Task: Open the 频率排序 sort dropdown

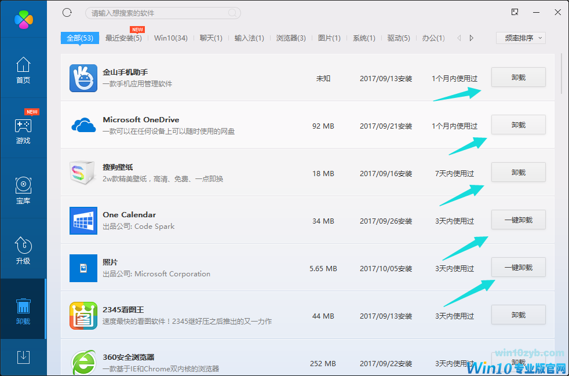Action: tap(520, 37)
